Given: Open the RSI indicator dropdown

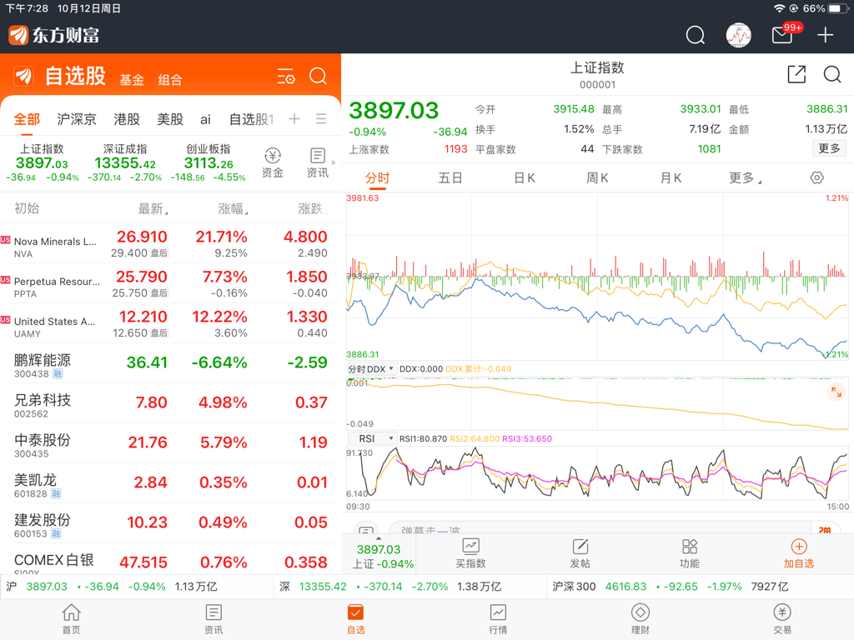Looking at the screenshot, I should coord(371,438).
